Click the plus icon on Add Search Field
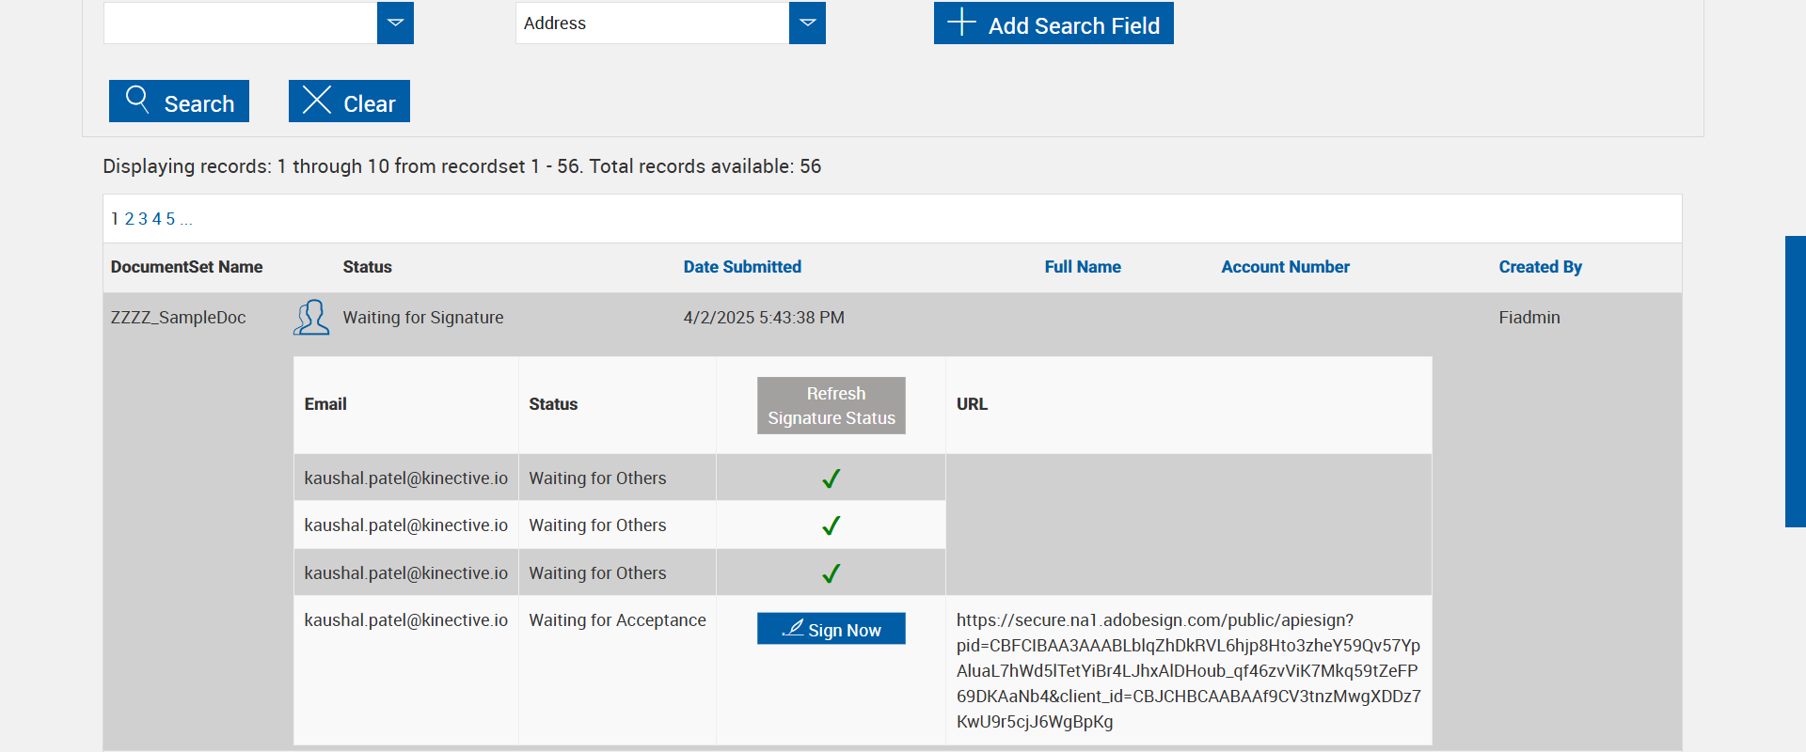Screen dimensions: 1806x752 [x=961, y=22]
